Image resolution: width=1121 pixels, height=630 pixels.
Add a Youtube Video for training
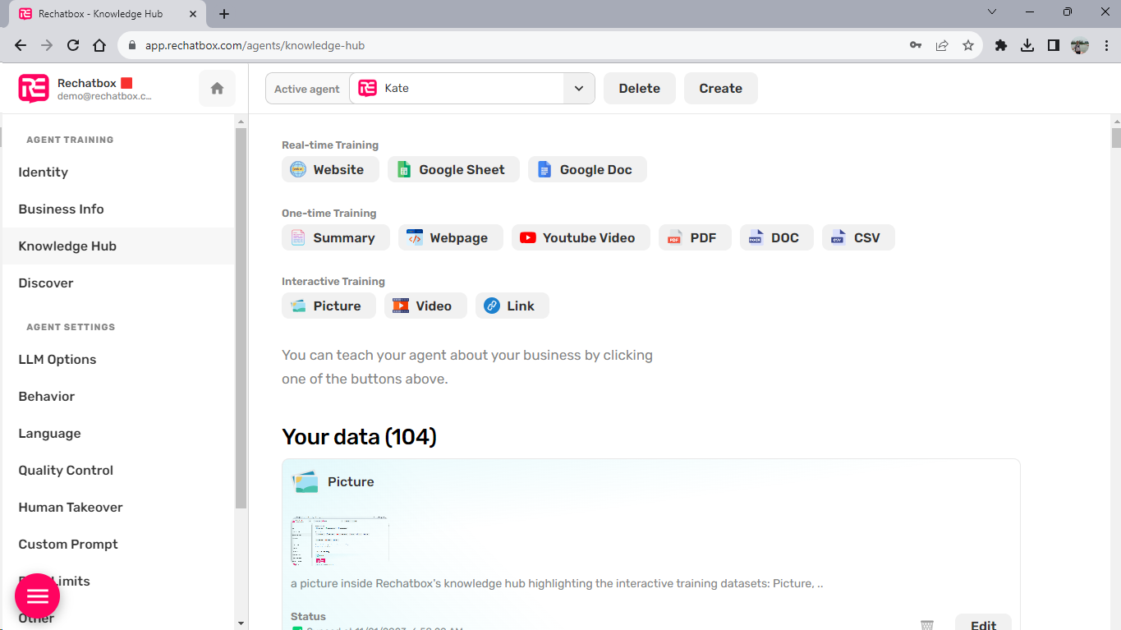click(581, 237)
